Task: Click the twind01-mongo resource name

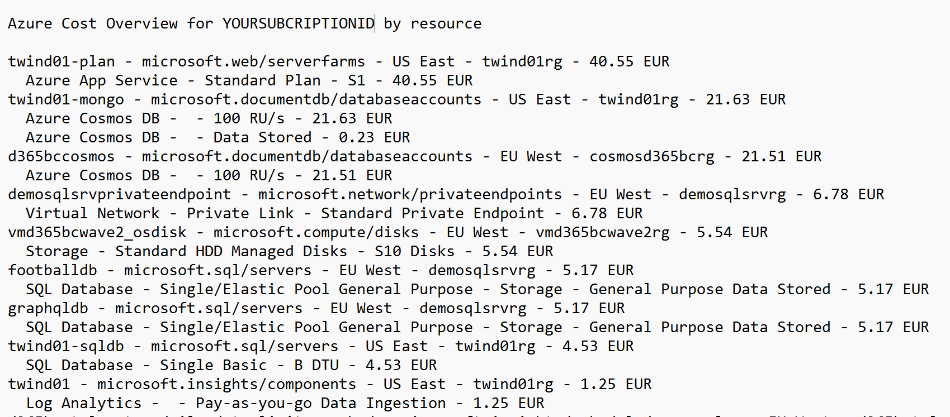Action: [66, 99]
